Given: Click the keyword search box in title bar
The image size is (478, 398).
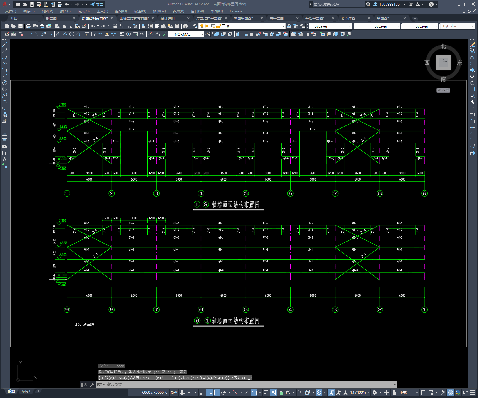Looking at the screenshot, I should tap(338, 4).
